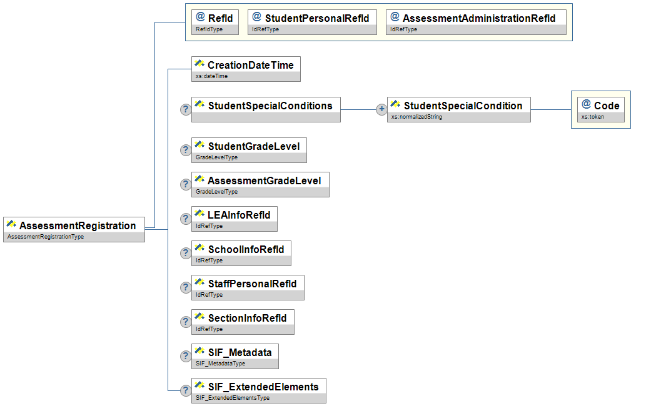
Task: Click the question mark beside StudentSpecialConditions
Action: [186, 109]
